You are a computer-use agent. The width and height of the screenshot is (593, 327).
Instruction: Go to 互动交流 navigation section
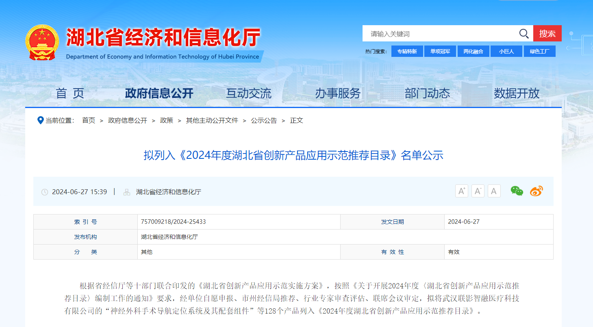pyautogui.click(x=248, y=93)
